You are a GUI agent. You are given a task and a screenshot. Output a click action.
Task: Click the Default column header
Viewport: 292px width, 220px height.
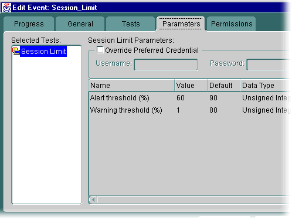click(x=224, y=86)
